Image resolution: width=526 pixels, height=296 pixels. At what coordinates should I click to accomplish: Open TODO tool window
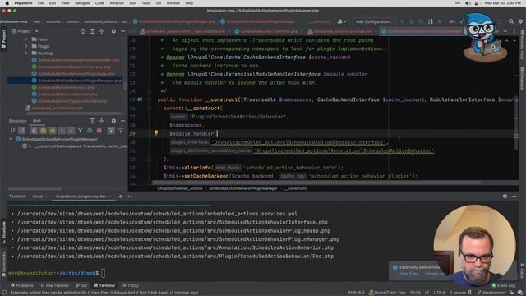pos(131,285)
